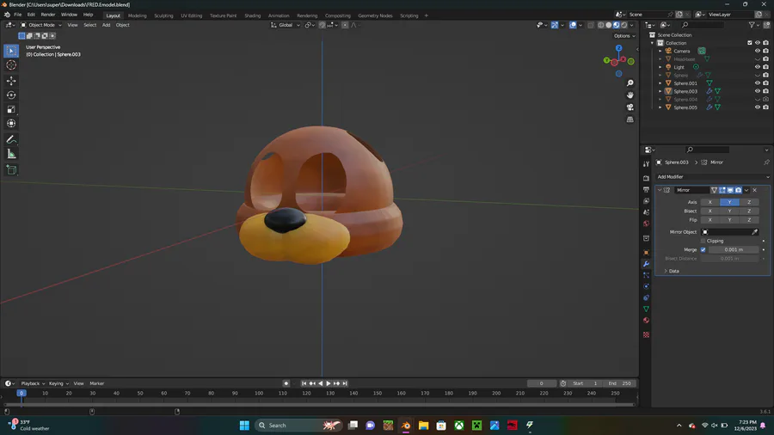Select the Annotate tool
This screenshot has height=435, width=774.
pos(11,139)
